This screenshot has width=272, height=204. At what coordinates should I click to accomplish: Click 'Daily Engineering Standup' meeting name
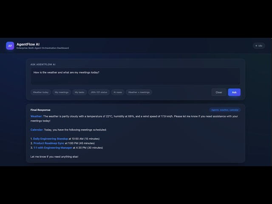[x=51, y=139]
